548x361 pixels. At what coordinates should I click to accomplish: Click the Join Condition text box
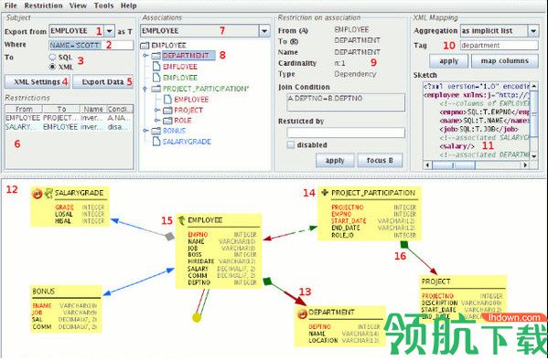point(346,102)
